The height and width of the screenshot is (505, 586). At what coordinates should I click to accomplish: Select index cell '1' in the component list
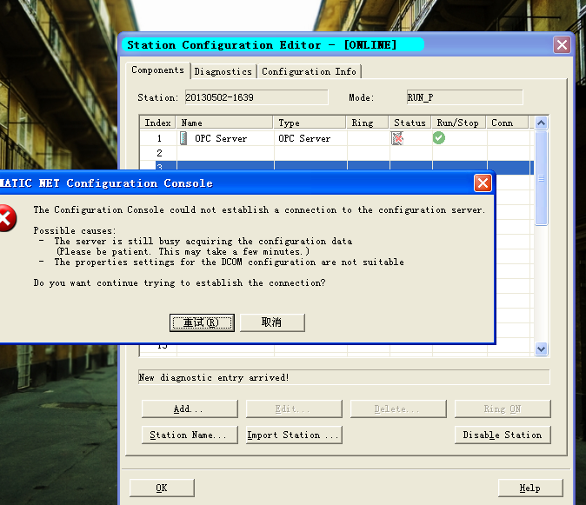pyautogui.click(x=159, y=138)
